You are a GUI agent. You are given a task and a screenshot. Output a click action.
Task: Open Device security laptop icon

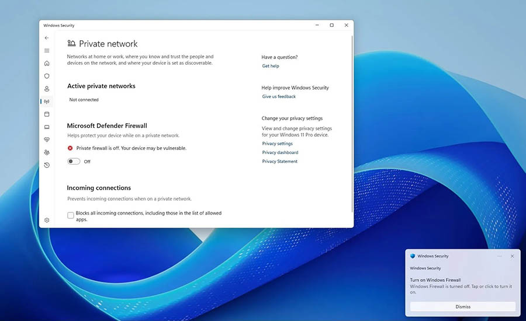point(47,127)
